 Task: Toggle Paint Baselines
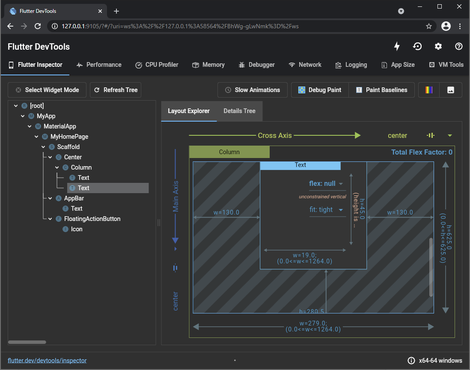(x=381, y=90)
